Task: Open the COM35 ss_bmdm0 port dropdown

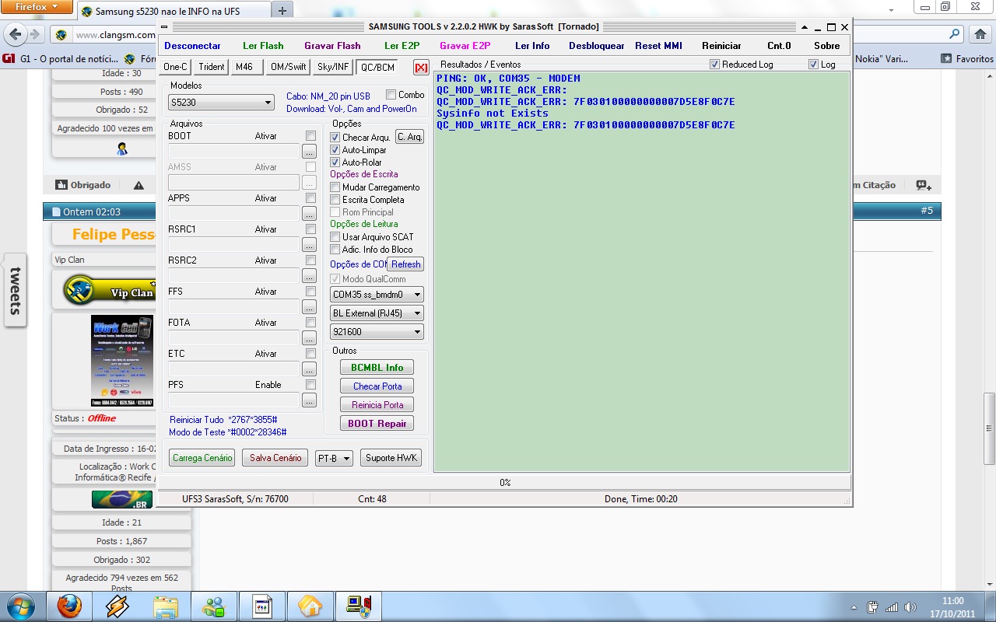Action: [x=377, y=295]
